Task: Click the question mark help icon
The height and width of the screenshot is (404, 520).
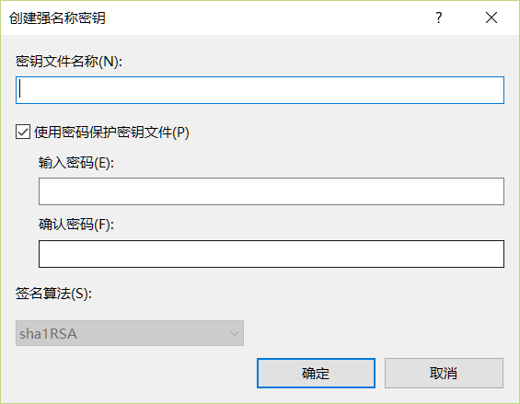Action: [x=439, y=17]
